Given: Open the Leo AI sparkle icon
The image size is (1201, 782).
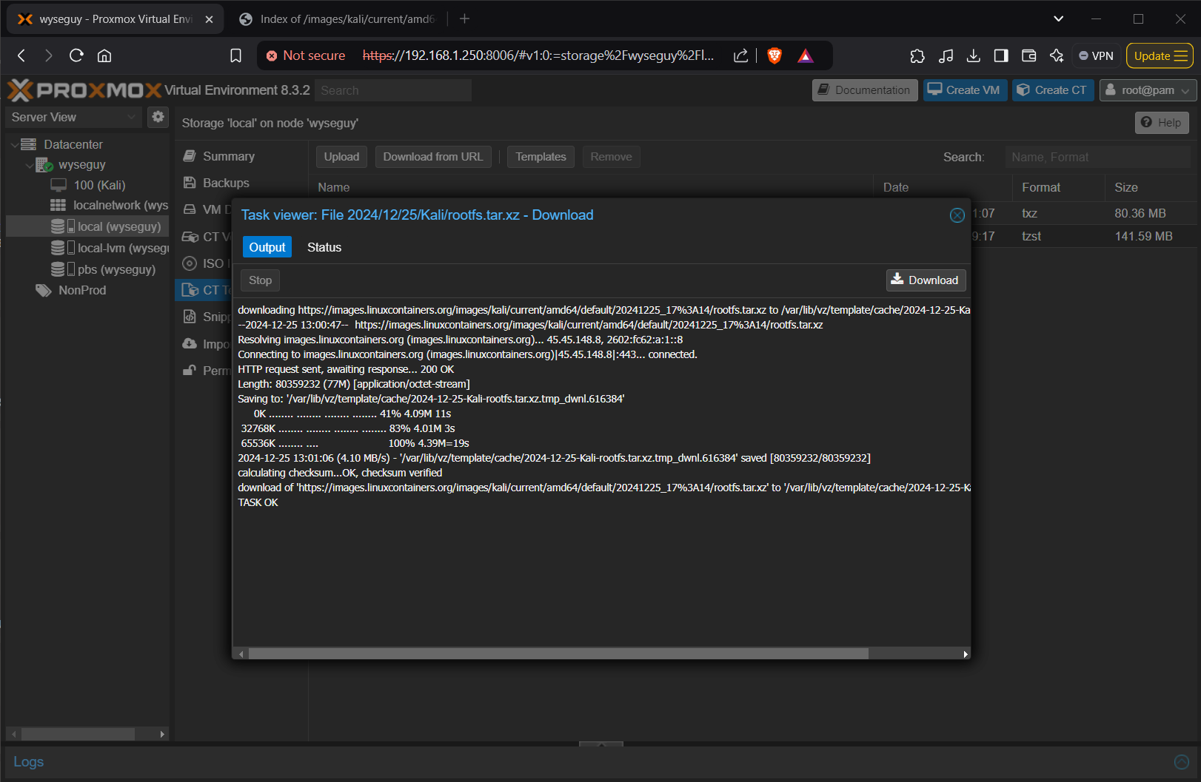Looking at the screenshot, I should click(1057, 55).
